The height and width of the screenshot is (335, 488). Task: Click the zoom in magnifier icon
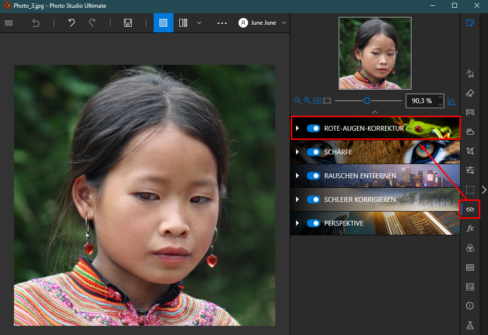click(x=307, y=101)
